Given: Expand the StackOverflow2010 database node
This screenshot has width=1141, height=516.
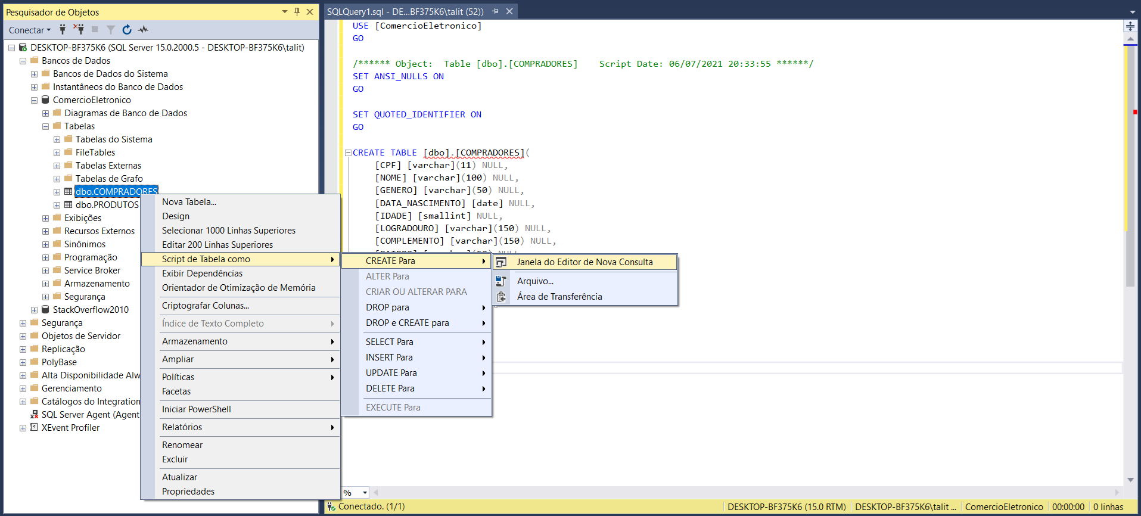Looking at the screenshot, I should (34, 310).
